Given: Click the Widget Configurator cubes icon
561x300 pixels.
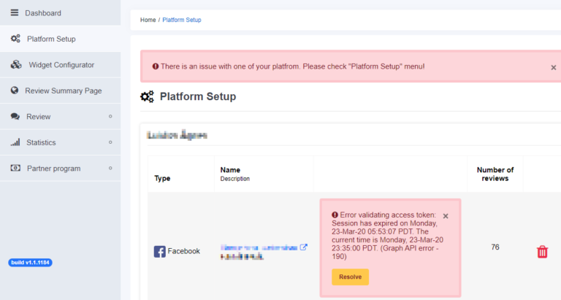Looking at the screenshot, I should click(x=16, y=65).
